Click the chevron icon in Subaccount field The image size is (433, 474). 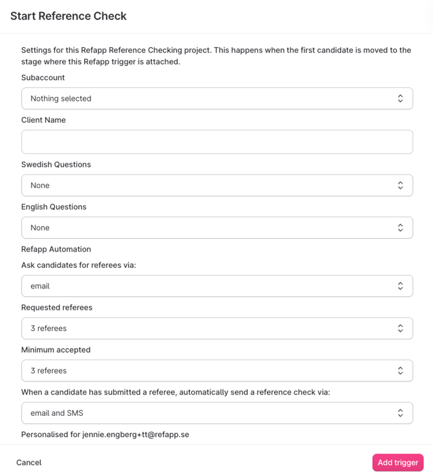(x=400, y=98)
